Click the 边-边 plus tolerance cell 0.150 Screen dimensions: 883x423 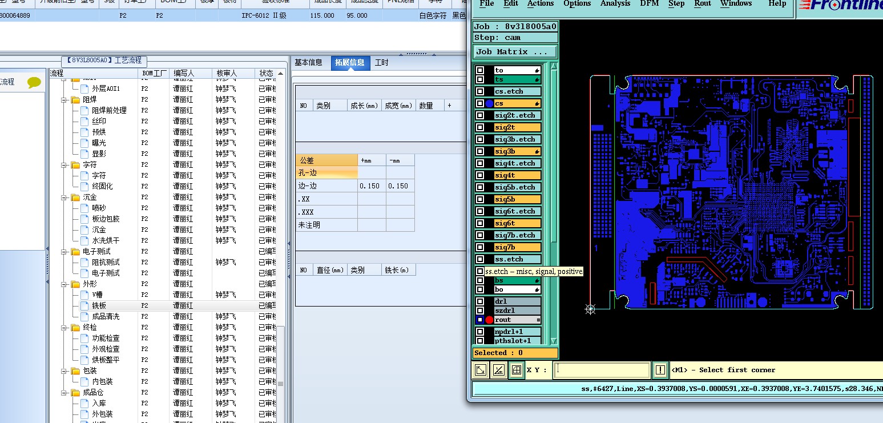tap(372, 186)
